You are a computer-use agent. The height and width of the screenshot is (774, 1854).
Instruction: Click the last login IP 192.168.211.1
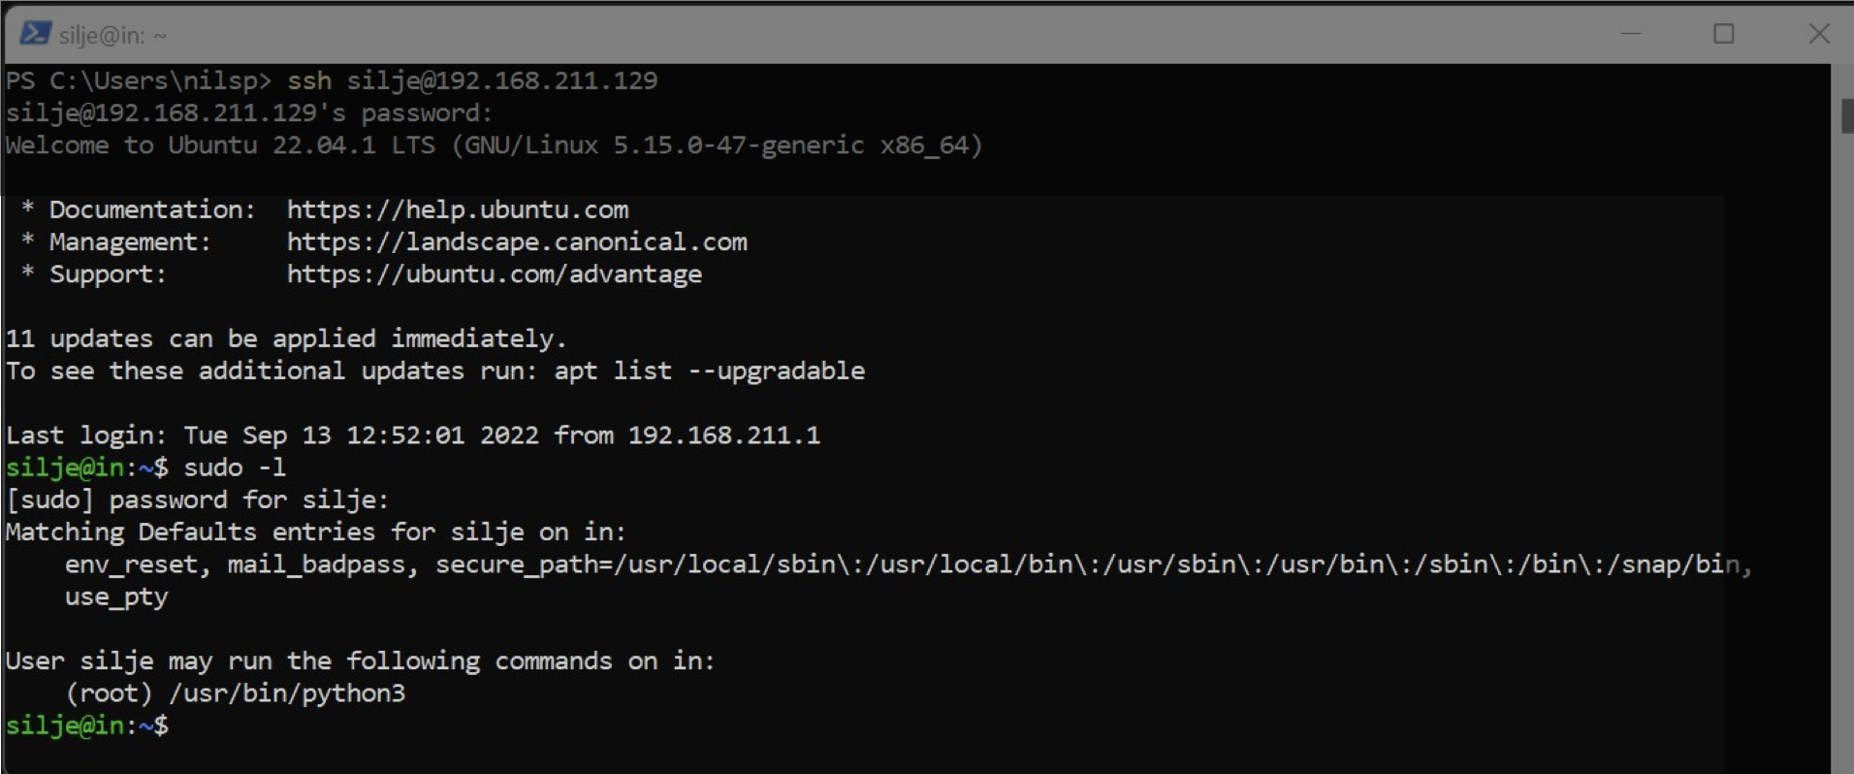[723, 435]
